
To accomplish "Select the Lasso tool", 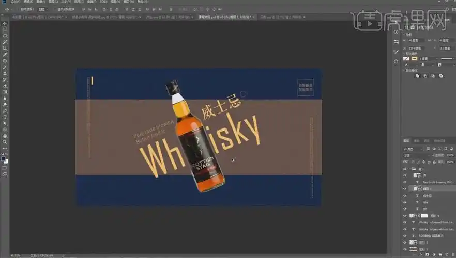I will 5,36.
